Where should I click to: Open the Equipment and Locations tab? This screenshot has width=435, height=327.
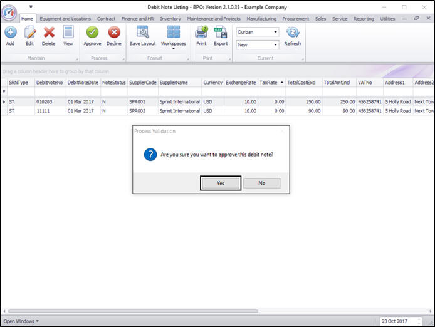point(65,19)
